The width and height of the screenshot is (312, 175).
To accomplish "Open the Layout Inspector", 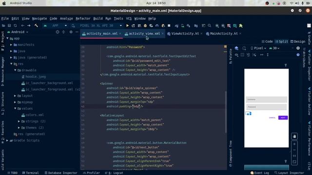I will click(x=289, y=173).
